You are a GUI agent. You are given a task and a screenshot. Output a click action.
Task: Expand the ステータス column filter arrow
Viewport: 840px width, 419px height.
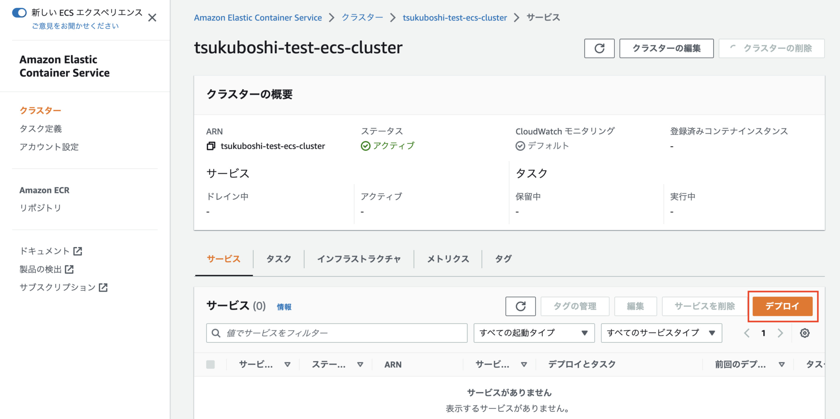[x=361, y=364]
